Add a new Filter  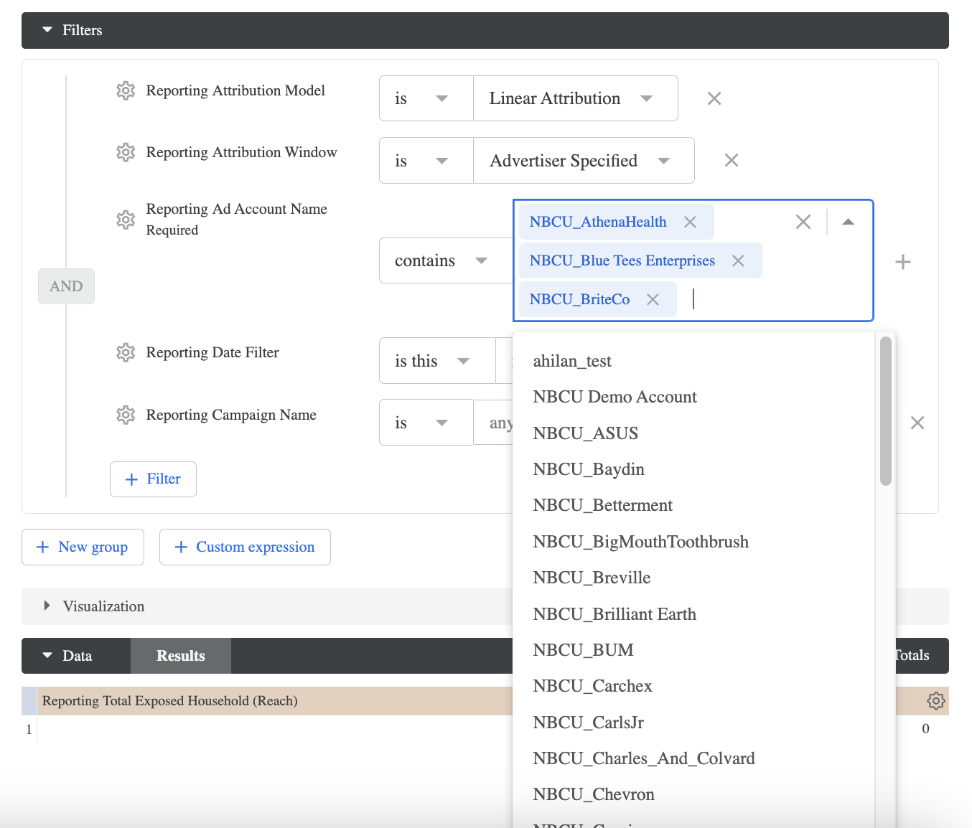[x=153, y=479]
